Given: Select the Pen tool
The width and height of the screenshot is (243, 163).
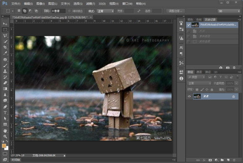Looking at the screenshot, I should (5, 107).
